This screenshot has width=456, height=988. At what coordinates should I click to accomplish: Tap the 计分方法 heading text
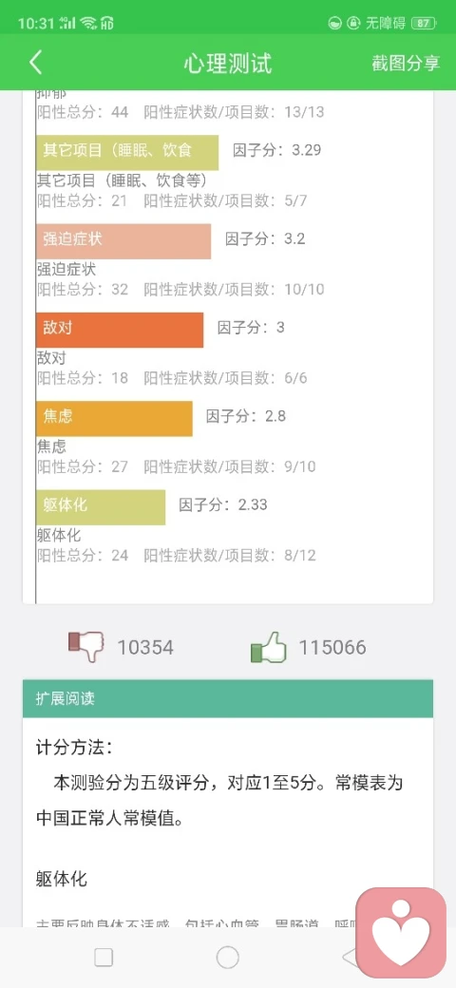pyautogui.click(x=74, y=749)
